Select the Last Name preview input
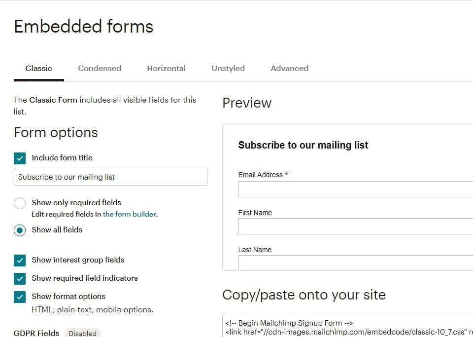 pyautogui.click(x=355, y=262)
